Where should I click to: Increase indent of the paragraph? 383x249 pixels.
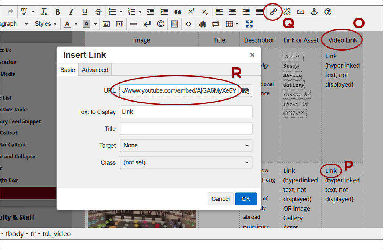click(x=164, y=12)
